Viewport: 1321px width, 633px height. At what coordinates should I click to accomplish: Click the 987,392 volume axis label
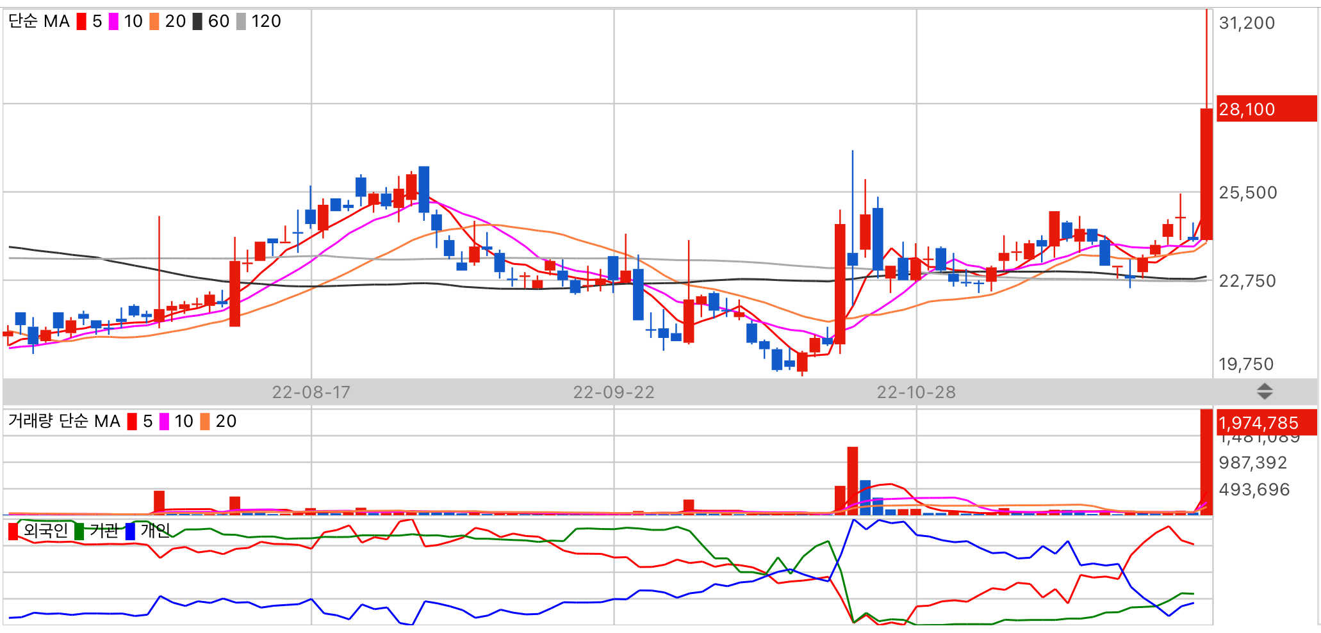tap(1253, 463)
